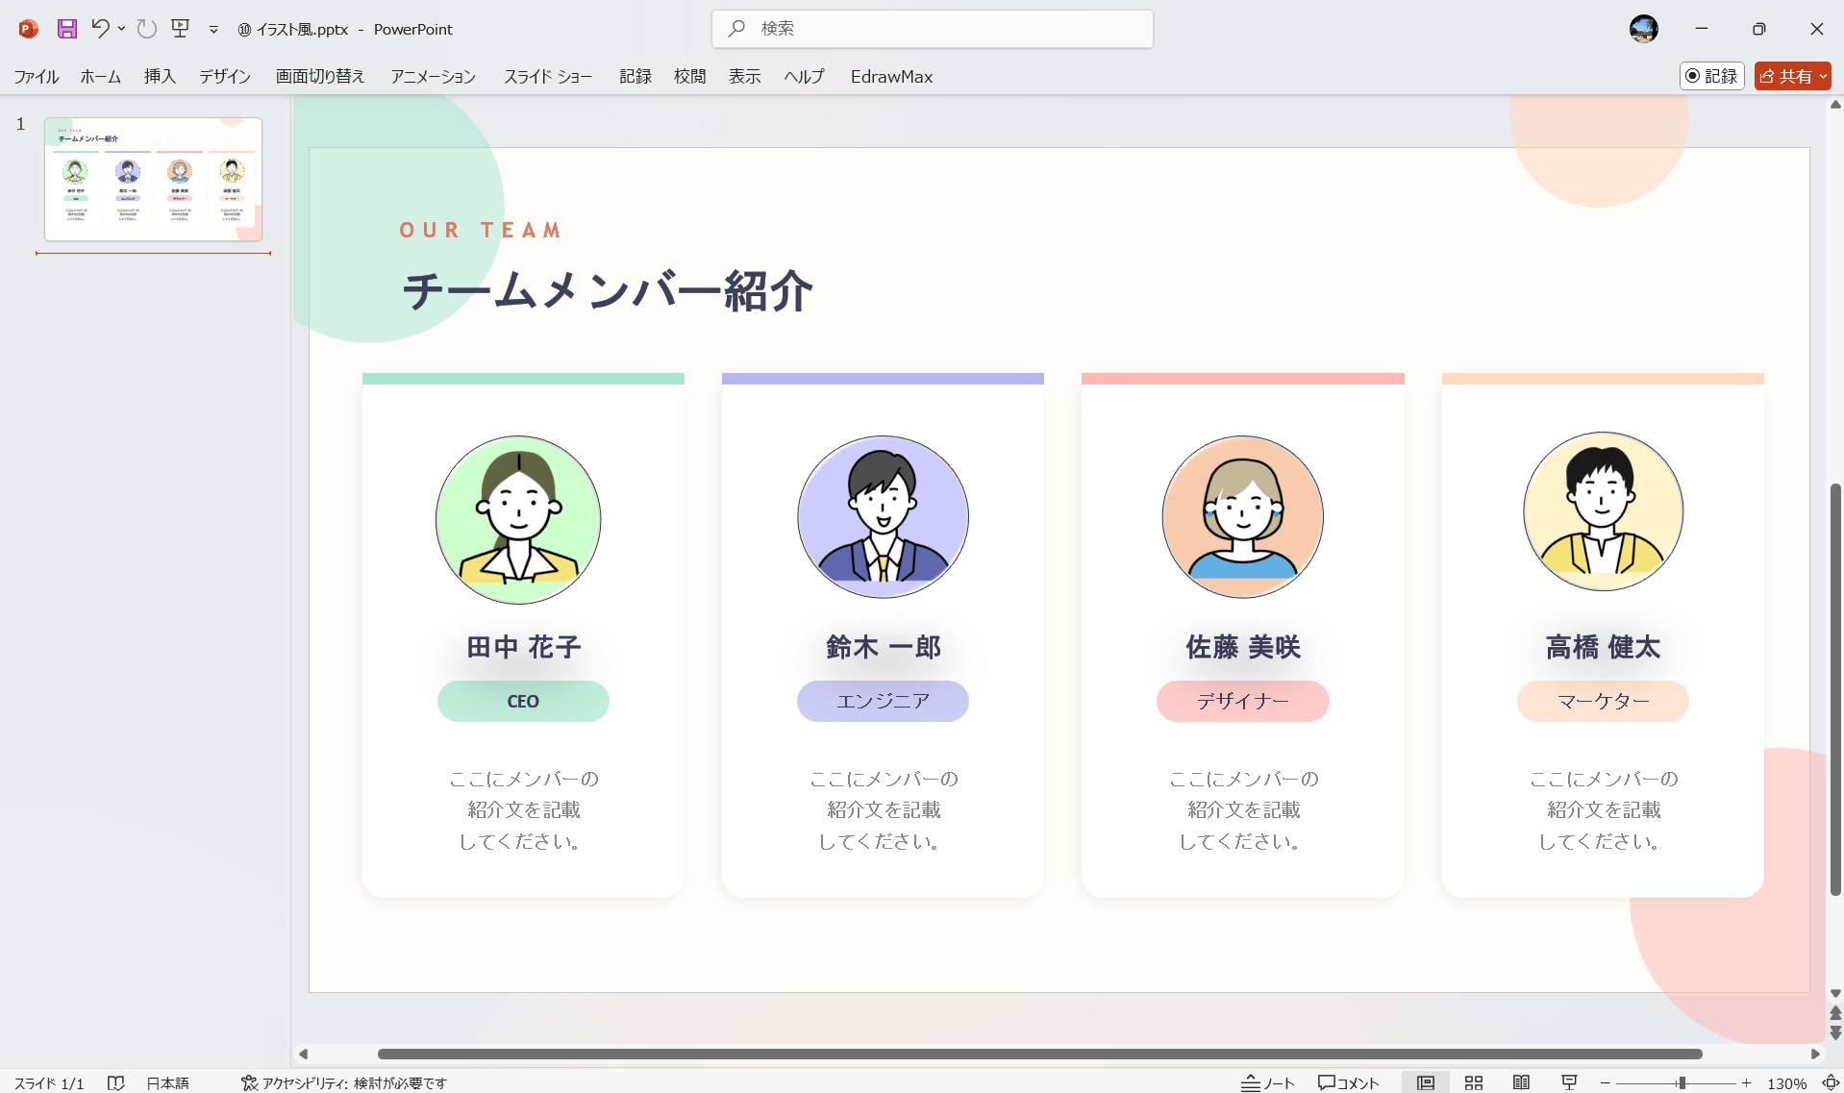1844x1093 pixels.
Task: Switch to Slide Sorter view in status bar
Action: tap(1474, 1082)
